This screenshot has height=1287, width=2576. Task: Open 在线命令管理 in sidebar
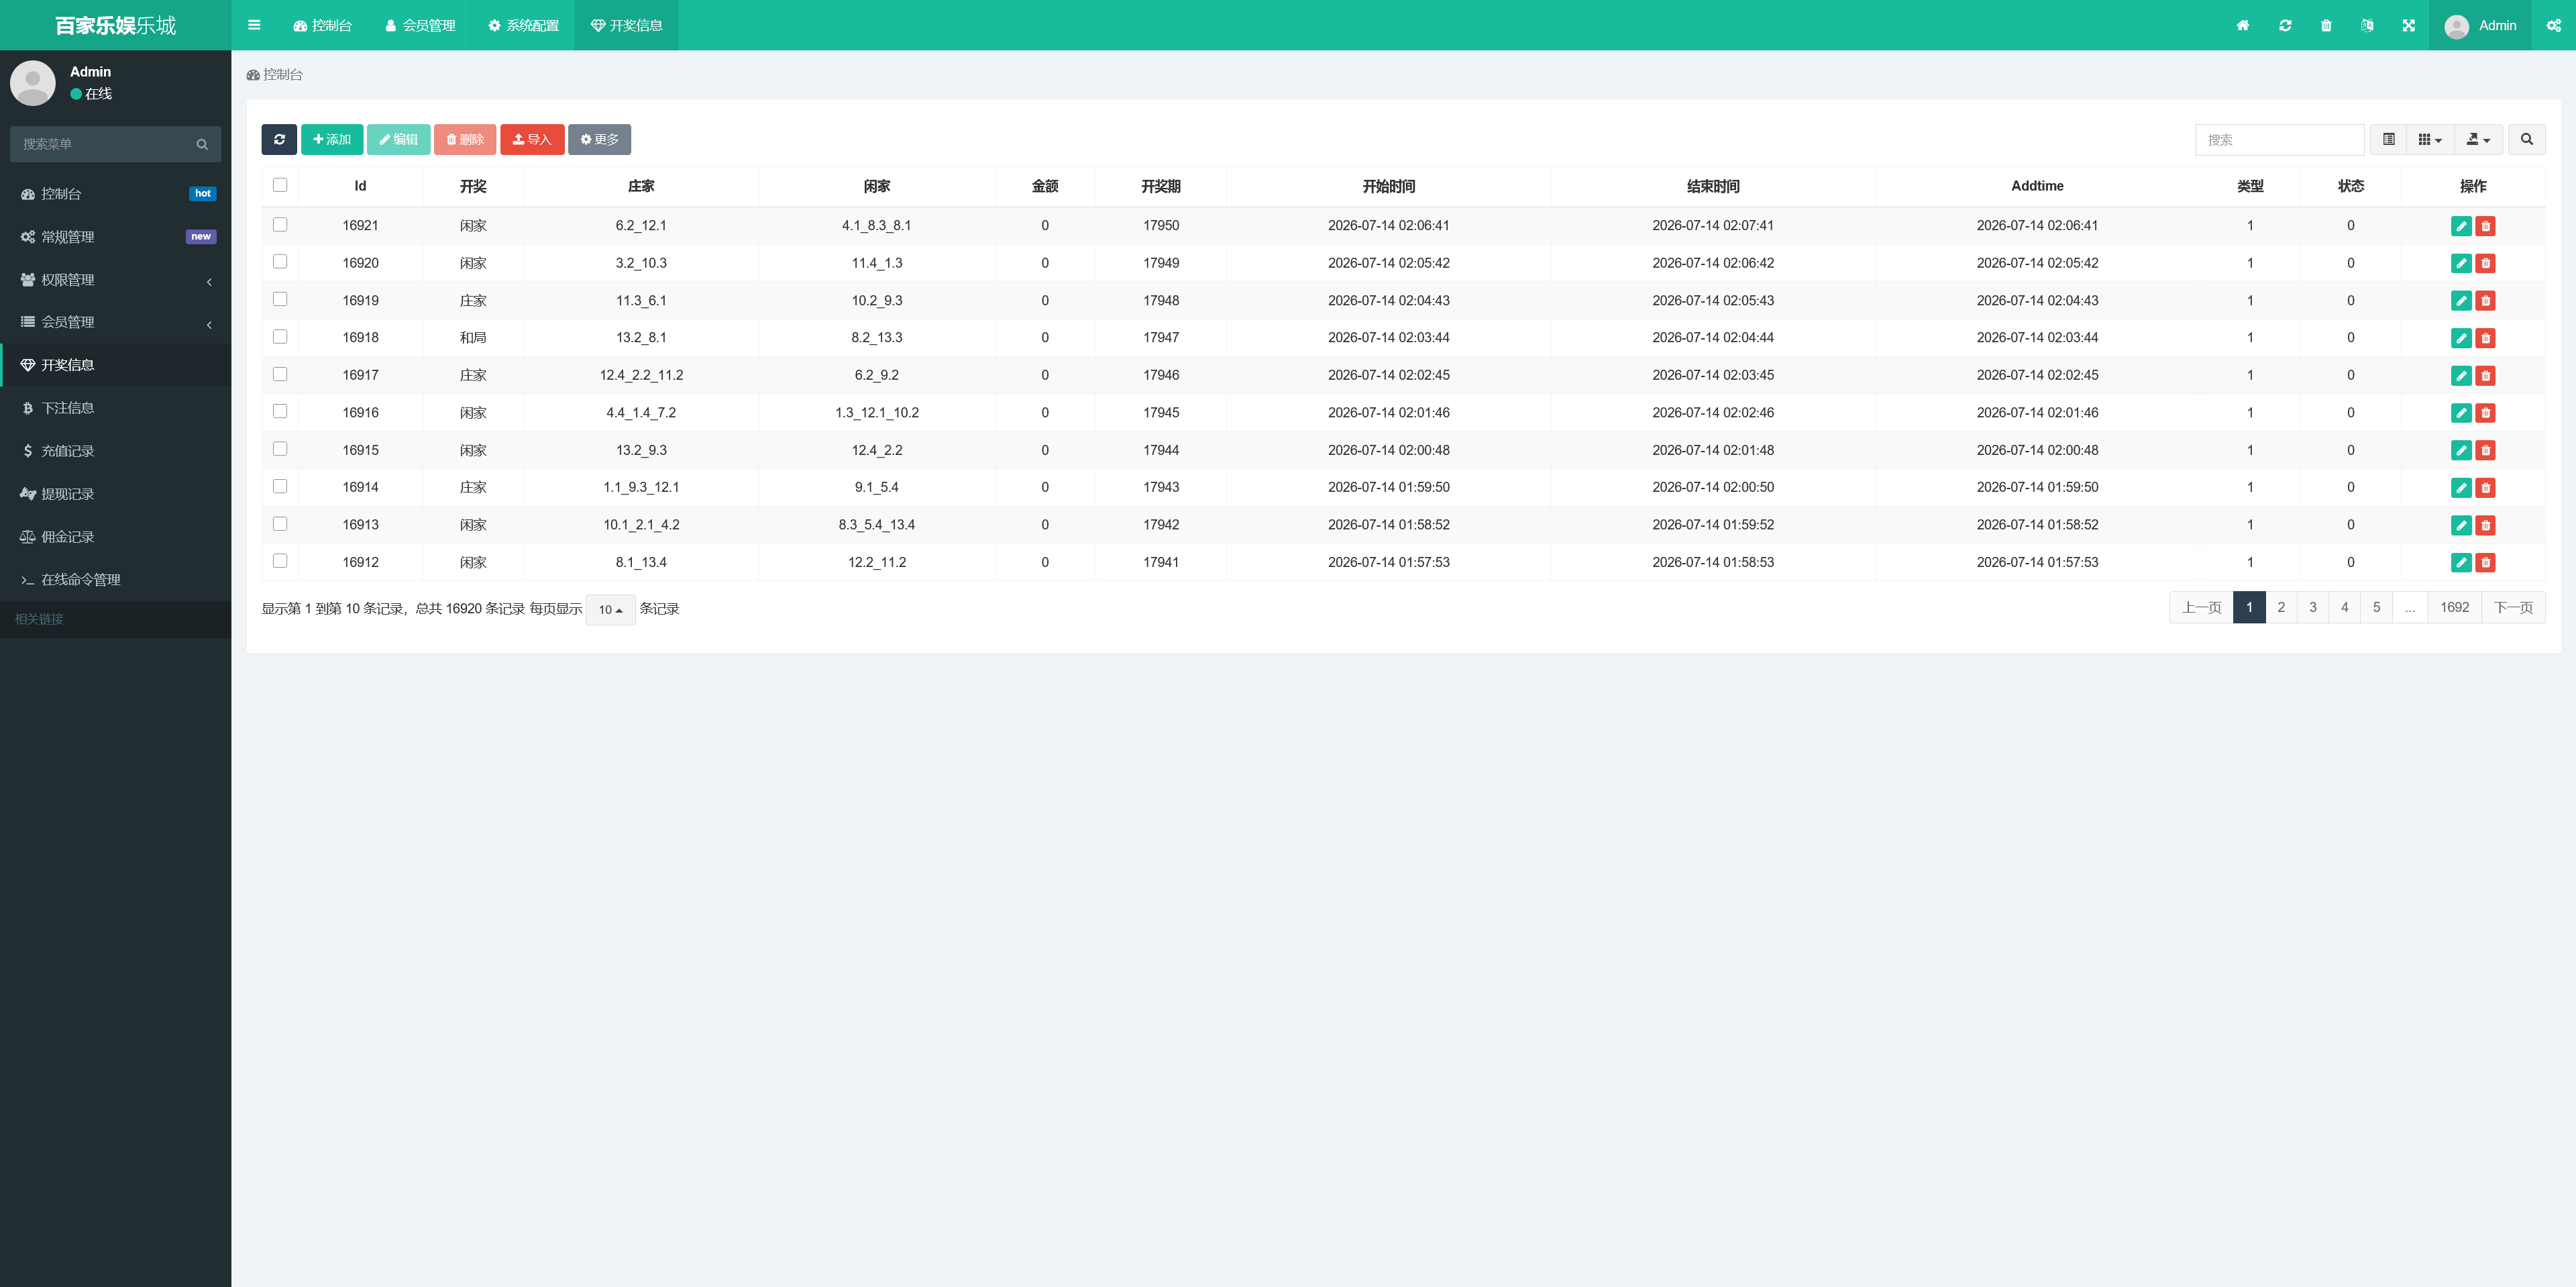click(x=116, y=580)
